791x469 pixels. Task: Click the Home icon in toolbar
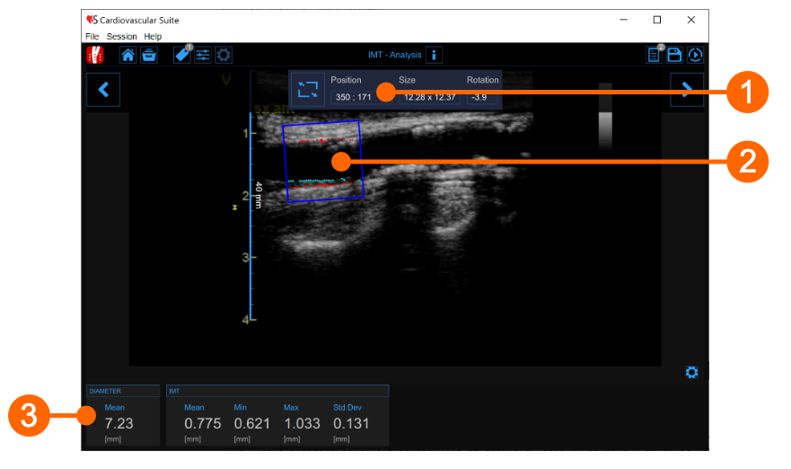pyautogui.click(x=127, y=55)
